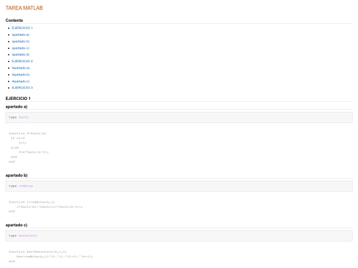Follow the lowercase 'apartado c)' contents link
Screen dimensions: 358x268
pos(21,48)
